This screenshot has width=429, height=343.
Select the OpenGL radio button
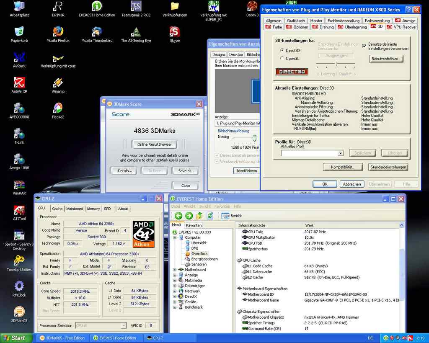(x=282, y=58)
